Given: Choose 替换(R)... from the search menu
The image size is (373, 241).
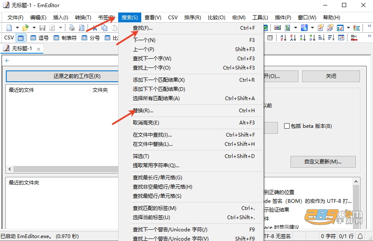Looking at the screenshot, I should pyautogui.click(x=191, y=111).
